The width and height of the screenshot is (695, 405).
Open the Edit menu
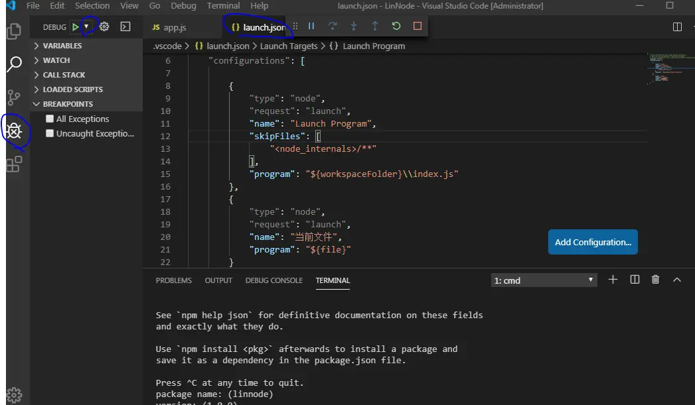tap(57, 6)
